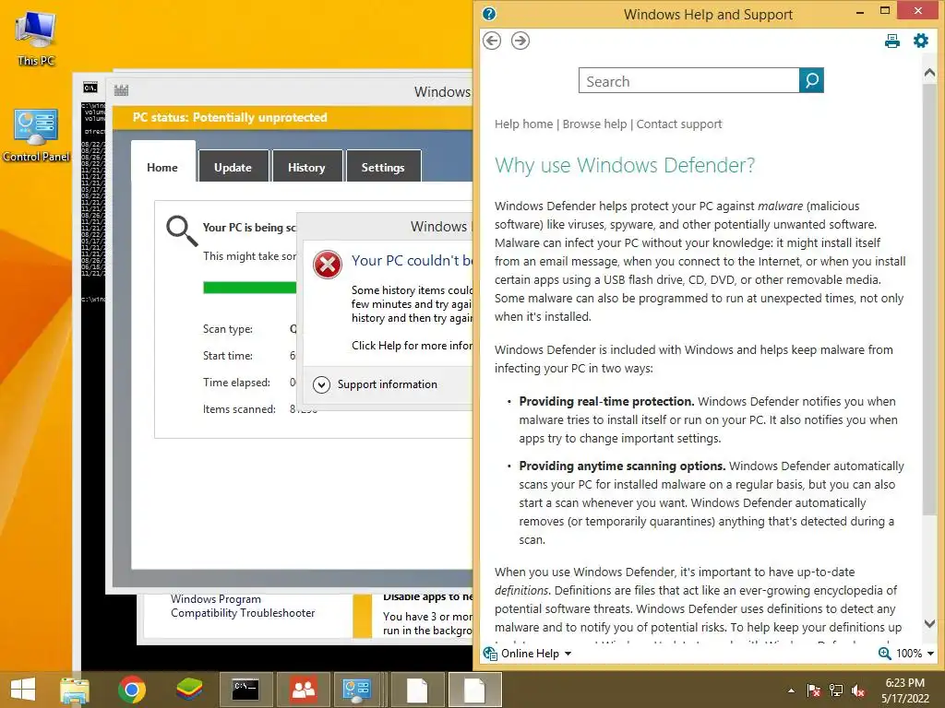This screenshot has height=708, width=945.
Task: Open the Contact support link
Action: 679,124
